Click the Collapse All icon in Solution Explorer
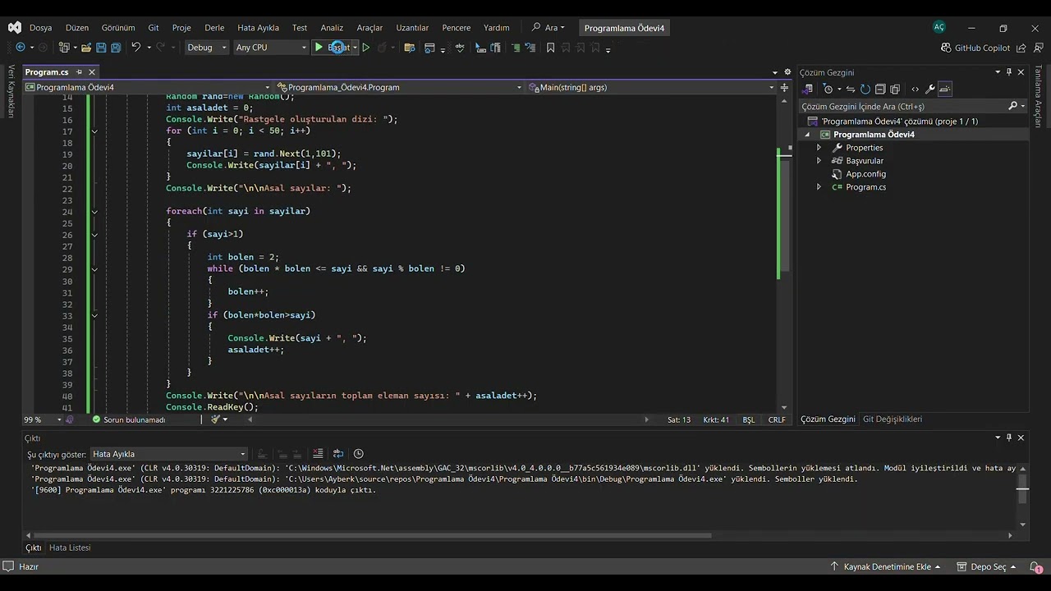This screenshot has width=1051, height=591. 880,89
